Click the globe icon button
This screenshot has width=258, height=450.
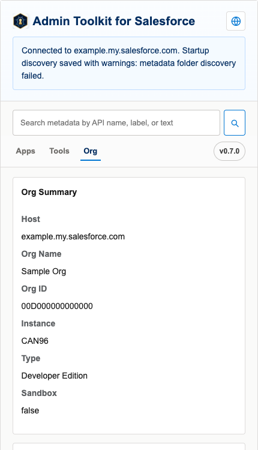click(x=236, y=21)
